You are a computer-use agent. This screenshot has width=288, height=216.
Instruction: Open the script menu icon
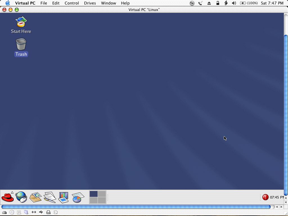(226, 3)
